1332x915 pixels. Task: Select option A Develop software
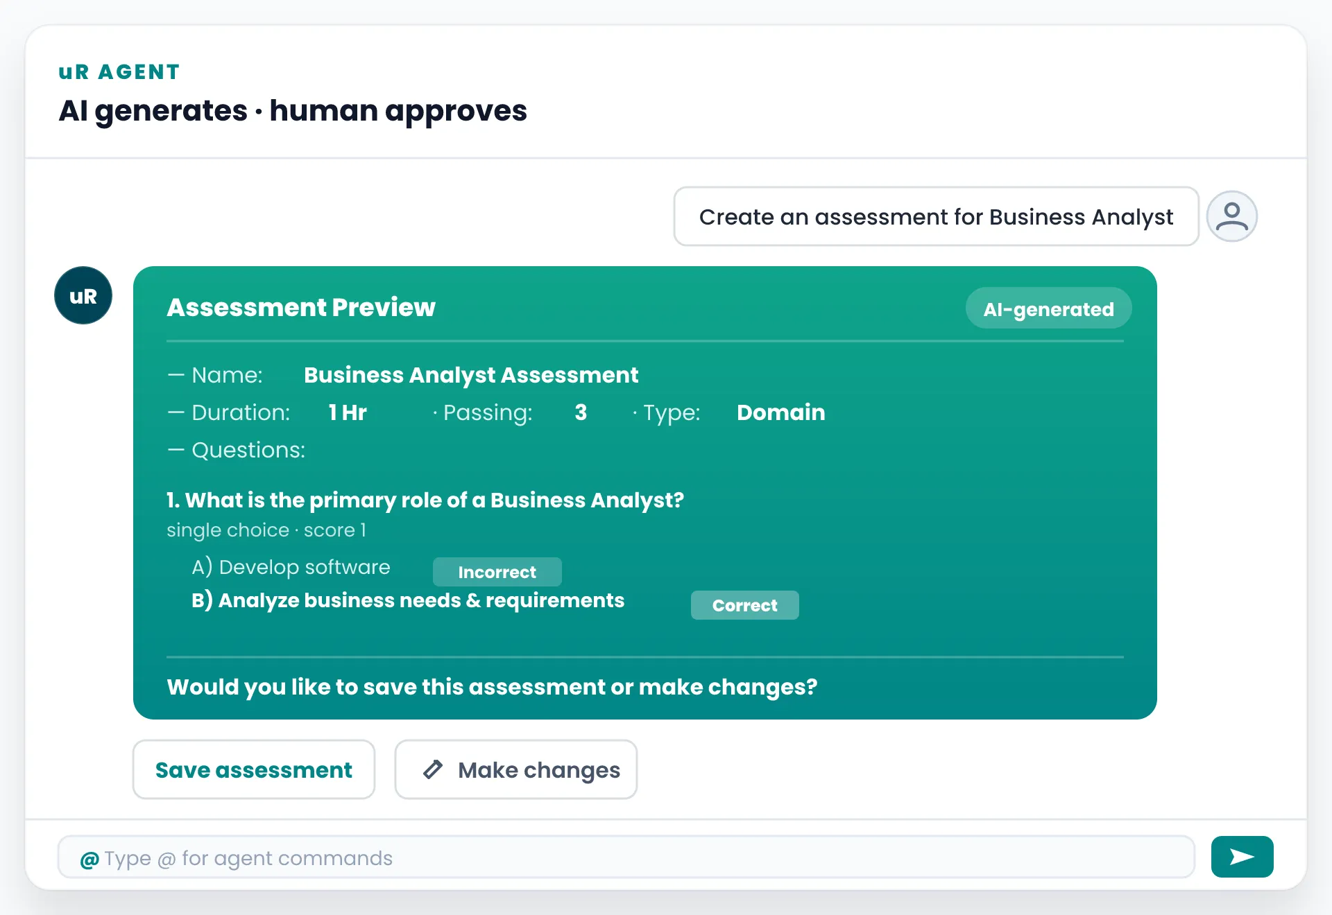(x=291, y=567)
